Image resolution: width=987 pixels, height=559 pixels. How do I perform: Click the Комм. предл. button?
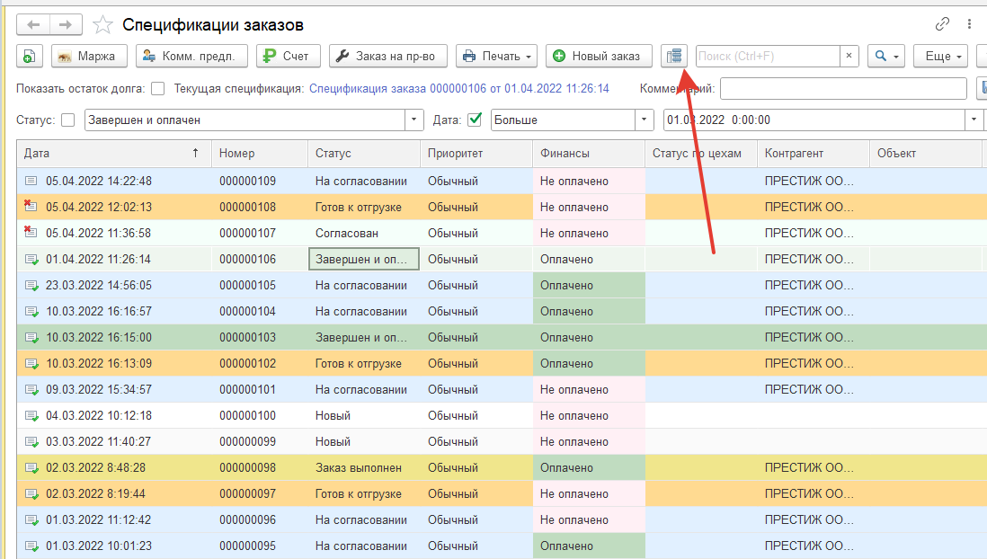coord(192,56)
